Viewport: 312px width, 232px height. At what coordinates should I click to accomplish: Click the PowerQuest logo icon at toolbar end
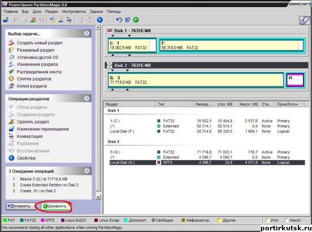(x=305, y=20)
